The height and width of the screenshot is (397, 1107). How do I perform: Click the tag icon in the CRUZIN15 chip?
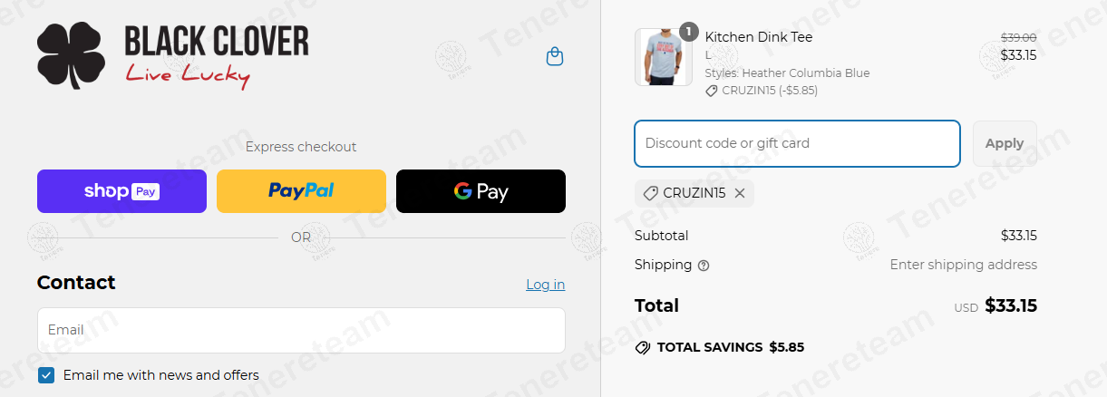[650, 193]
